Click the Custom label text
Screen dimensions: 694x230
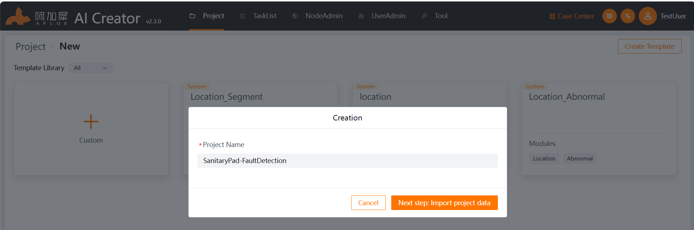coord(91,140)
